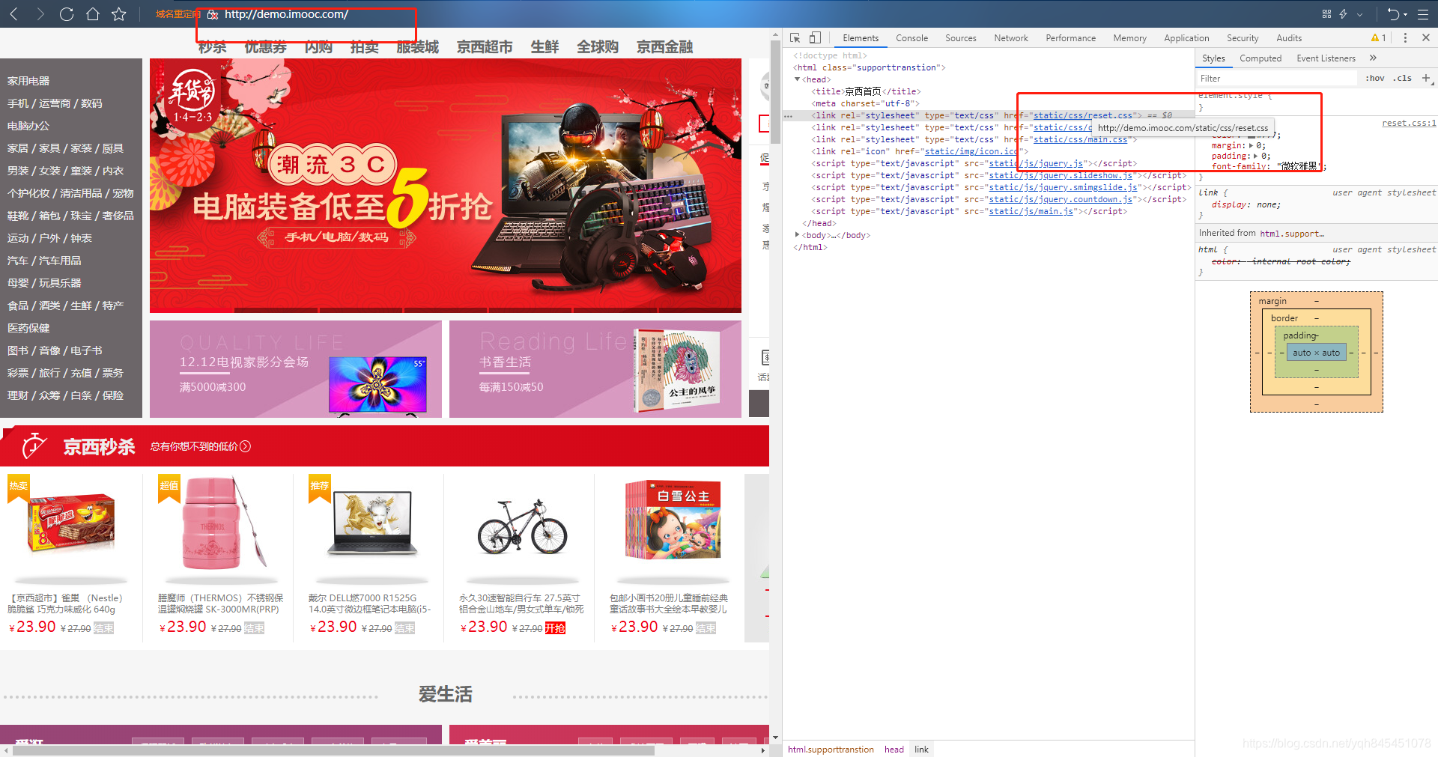The width and height of the screenshot is (1438, 757).
Task: Open the Sources tab
Action: click(x=960, y=38)
